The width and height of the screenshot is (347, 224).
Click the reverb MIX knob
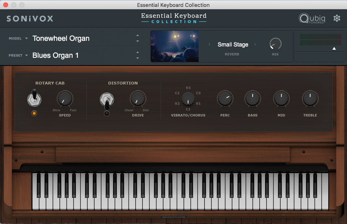[275, 44]
